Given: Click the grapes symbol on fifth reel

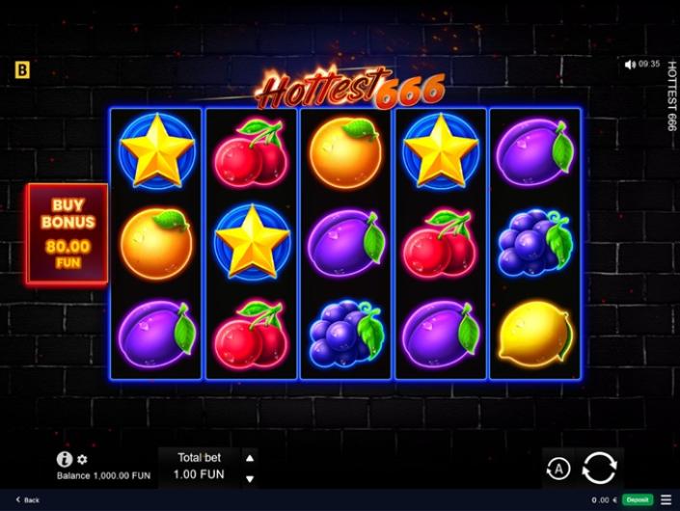Looking at the screenshot, I should (535, 243).
